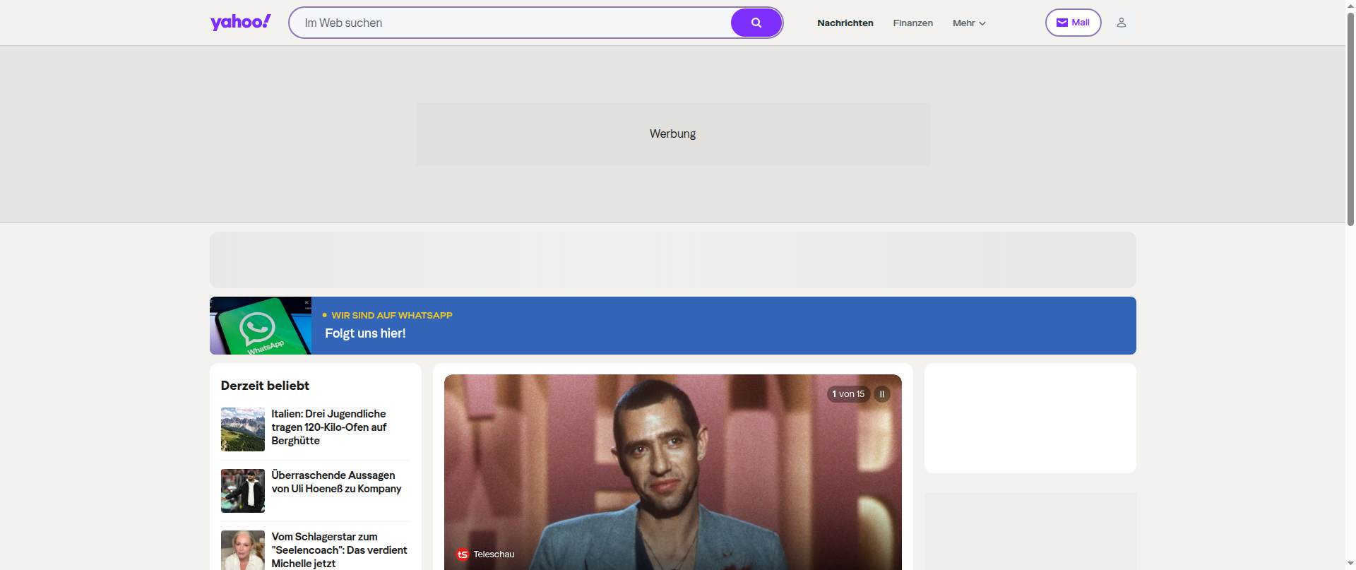Read article about Italien Jugendliche Ofen
Viewport: 1356px width, 570px height.
click(x=329, y=427)
